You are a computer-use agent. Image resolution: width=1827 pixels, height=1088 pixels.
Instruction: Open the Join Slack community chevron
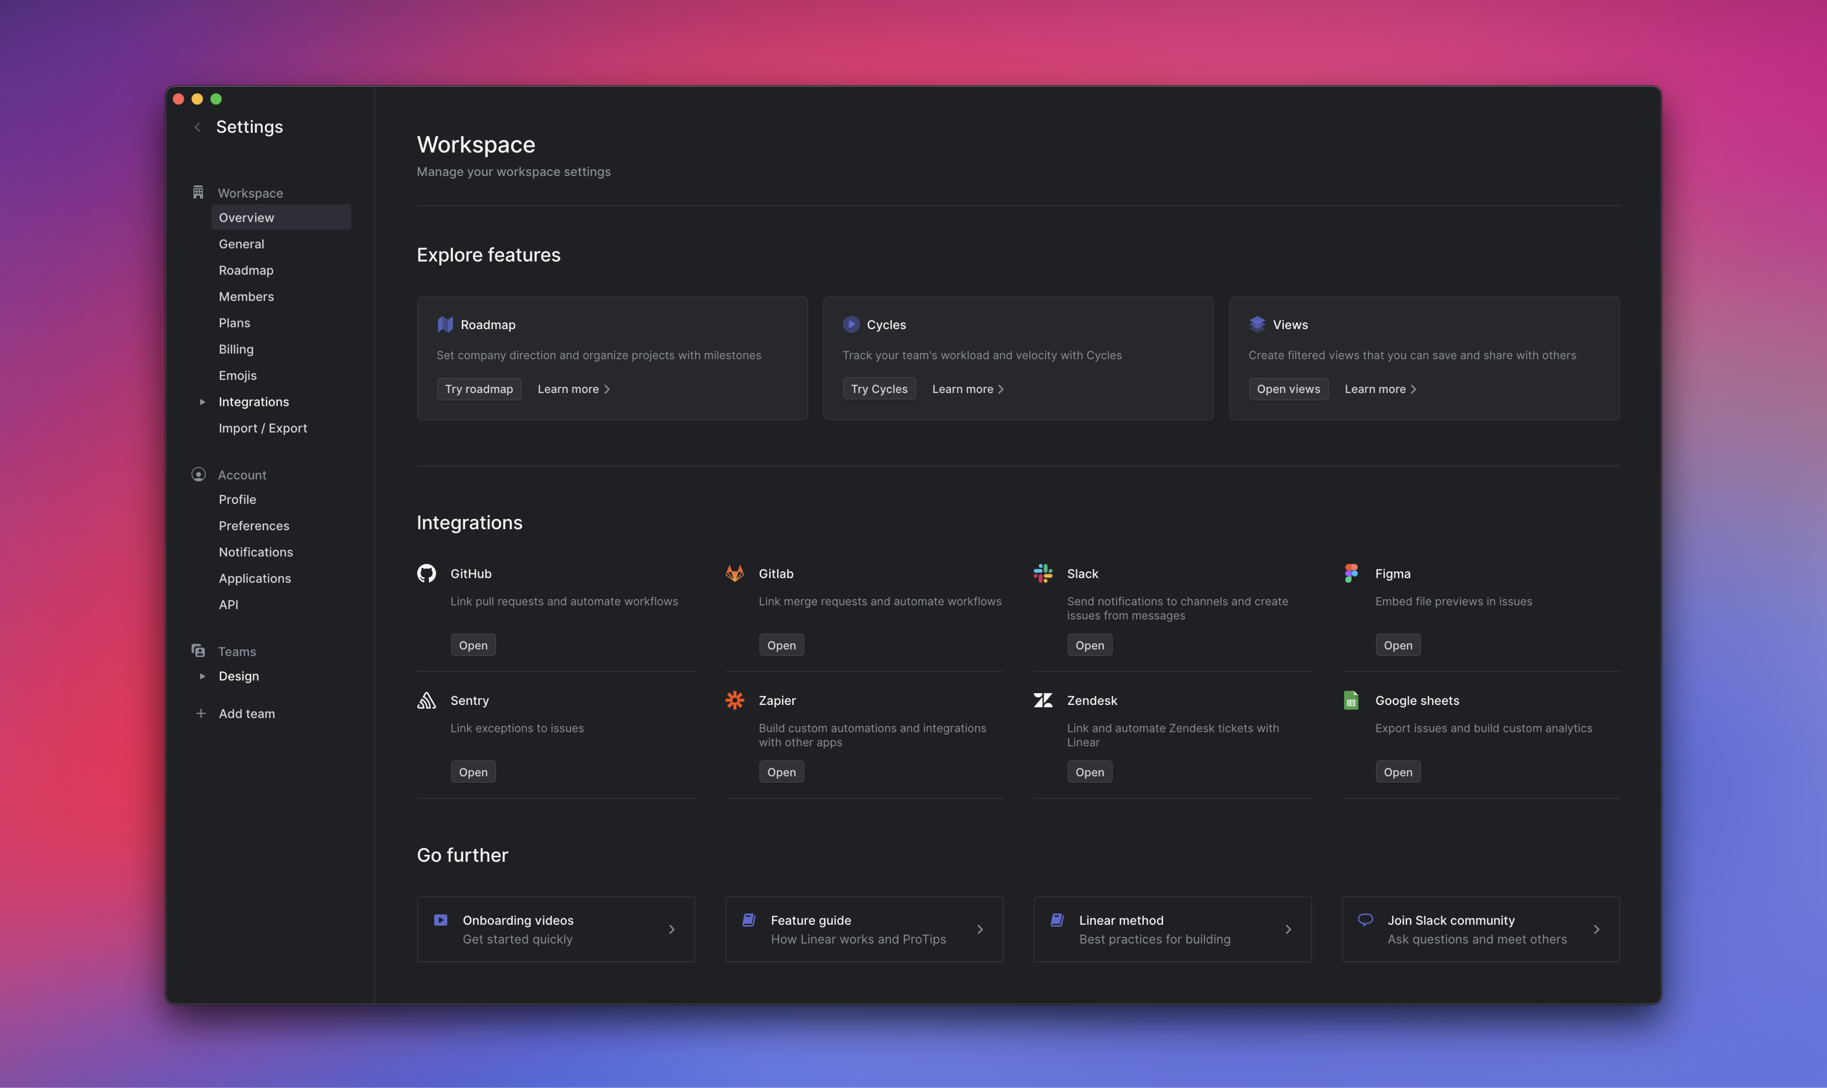(x=1596, y=929)
